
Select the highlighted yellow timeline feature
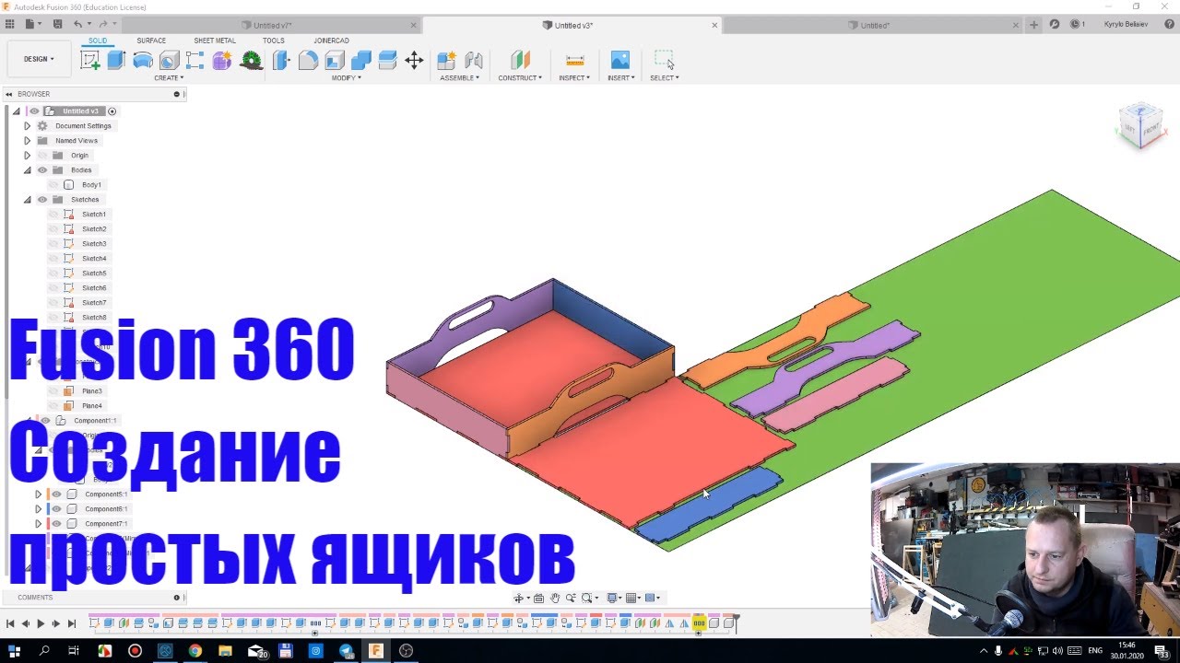point(700,623)
